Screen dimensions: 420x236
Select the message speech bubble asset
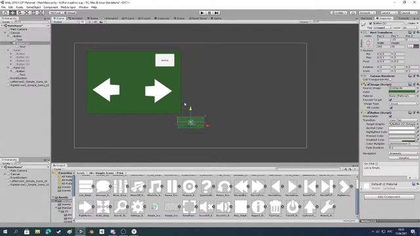(x=103, y=186)
